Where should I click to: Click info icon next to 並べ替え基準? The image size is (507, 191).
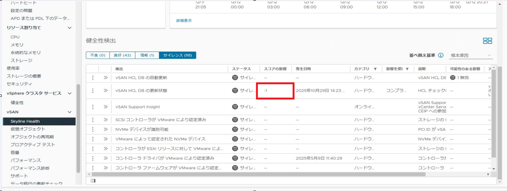pos(441,55)
